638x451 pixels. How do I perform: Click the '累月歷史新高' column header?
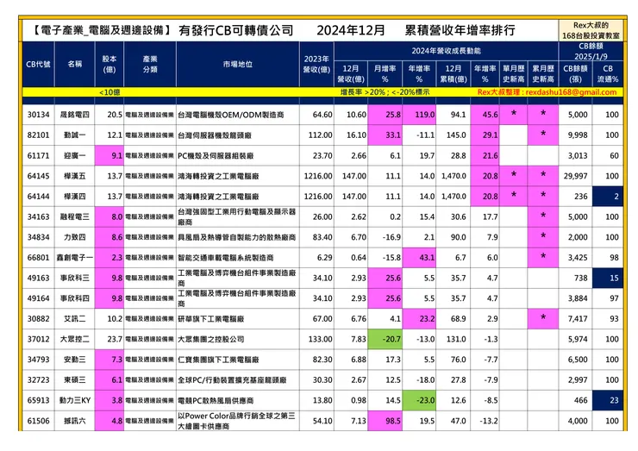(543, 73)
